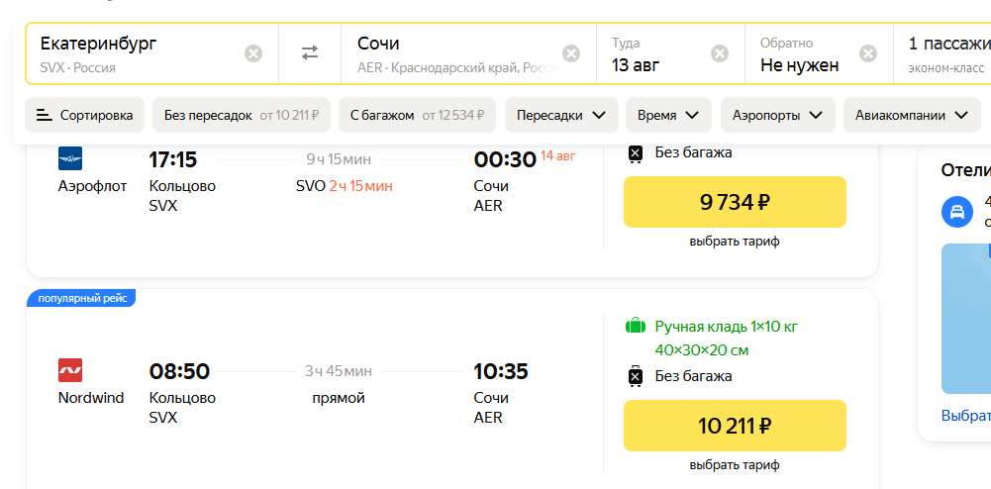991x489 pixels.
Task: Select the 10 211 ₽ Nordwind fare
Action: pyautogui.click(x=735, y=426)
